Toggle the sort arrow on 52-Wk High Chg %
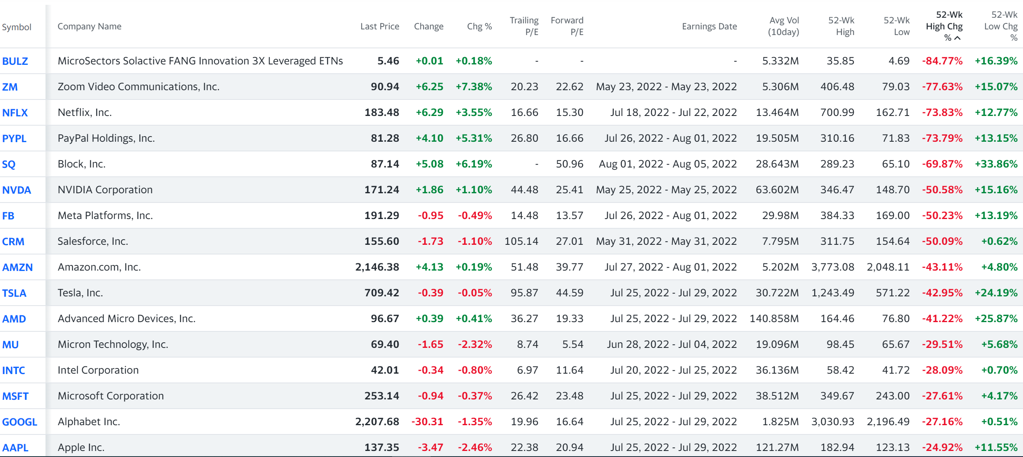This screenshot has height=457, width=1023. 958,38
